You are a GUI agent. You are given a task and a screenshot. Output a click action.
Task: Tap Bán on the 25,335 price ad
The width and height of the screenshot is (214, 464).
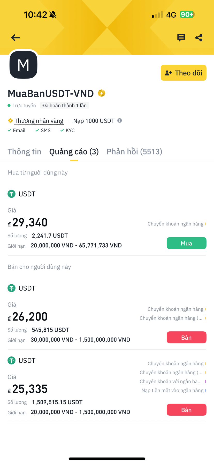point(186,410)
